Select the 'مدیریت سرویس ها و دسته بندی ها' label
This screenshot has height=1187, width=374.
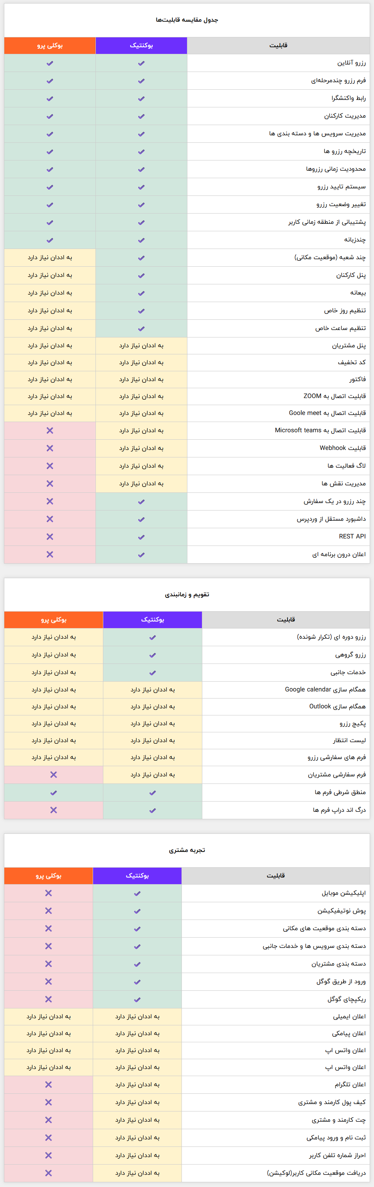tap(317, 134)
